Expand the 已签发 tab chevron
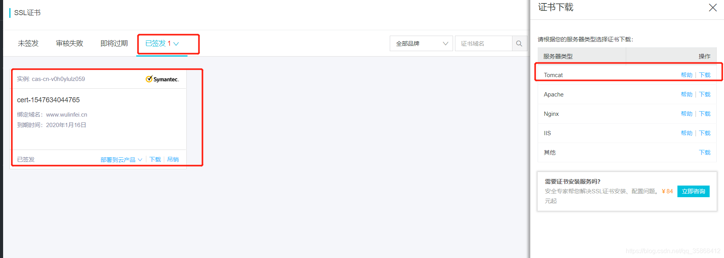Image resolution: width=724 pixels, height=258 pixels. click(x=176, y=44)
